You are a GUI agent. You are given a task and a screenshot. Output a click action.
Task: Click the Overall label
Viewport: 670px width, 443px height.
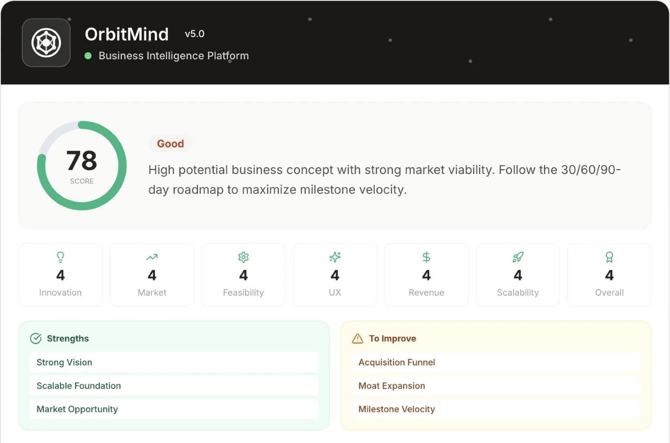click(x=609, y=293)
